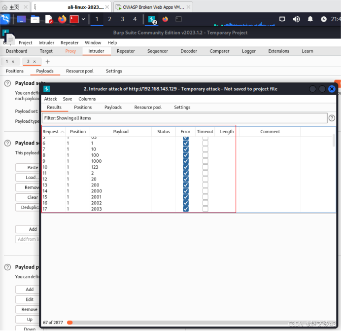Click the results table vertical scrollbar
Viewport: 341px width, 331px height.
tap(334, 141)
